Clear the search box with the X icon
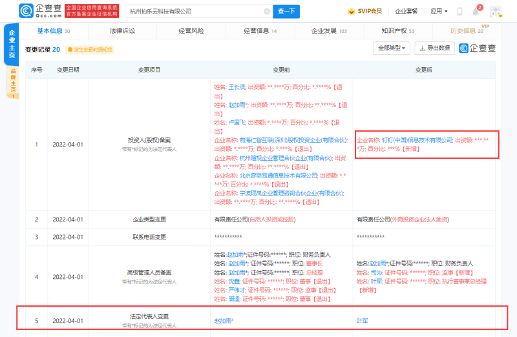 point(267,12)
